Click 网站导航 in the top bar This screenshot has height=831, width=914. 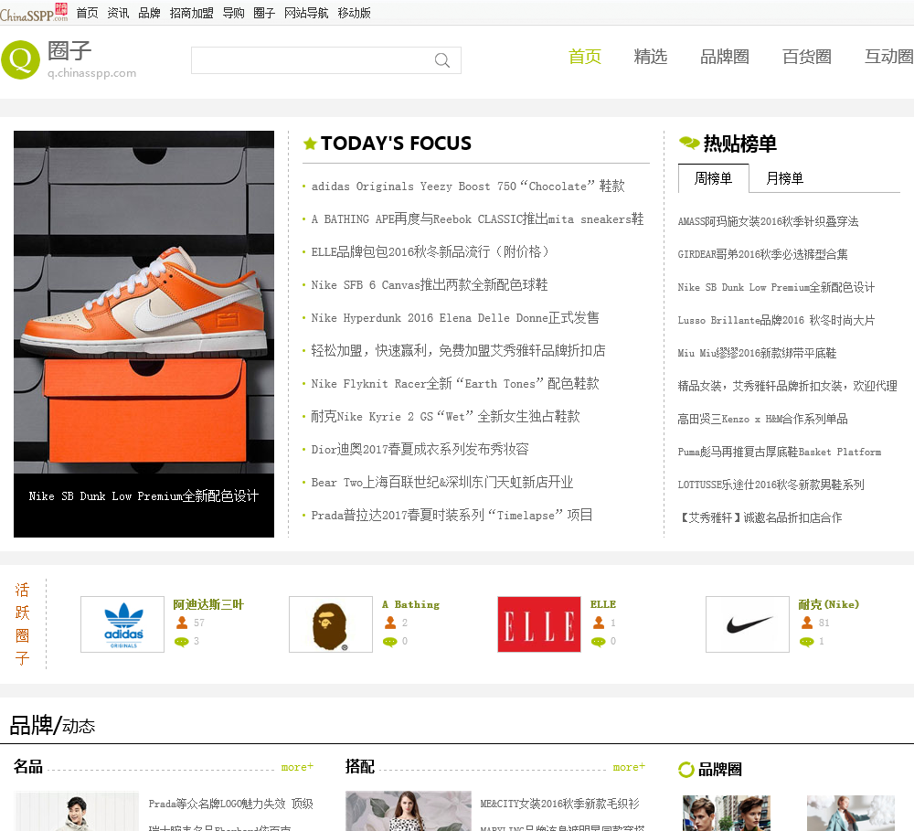click(x=306, y=13)
